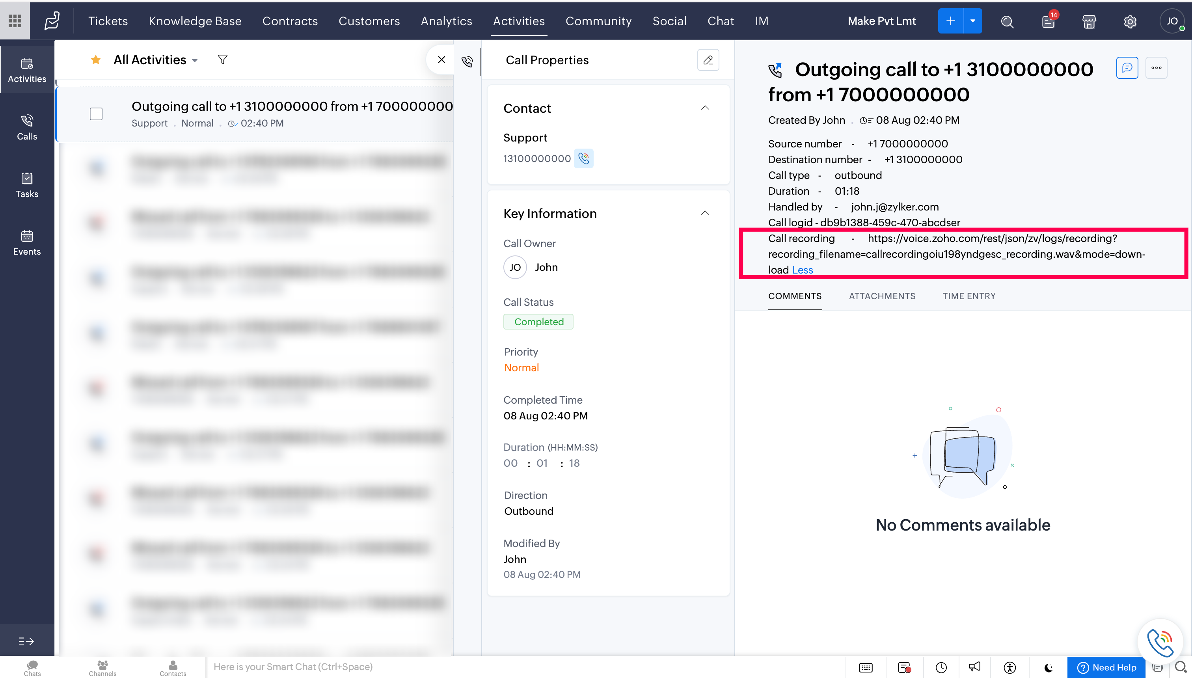Expand the left sidebar toggle arrow

[x=26, y=641]
